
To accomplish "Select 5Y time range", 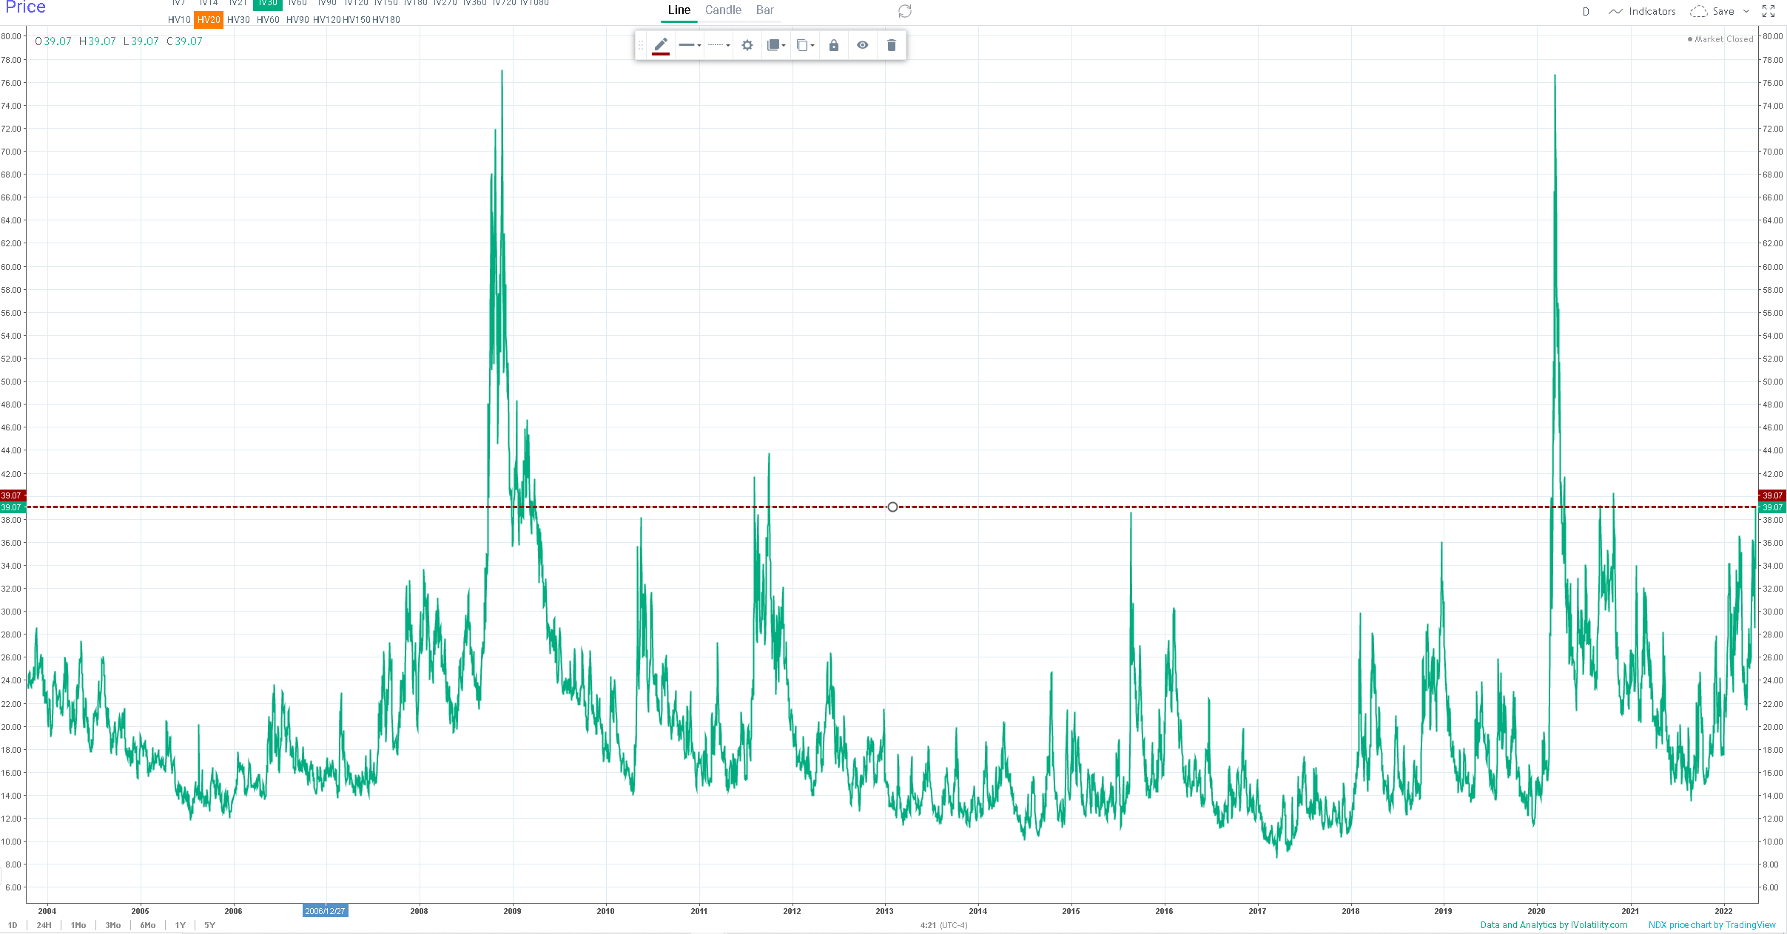I will click(210, 925).
